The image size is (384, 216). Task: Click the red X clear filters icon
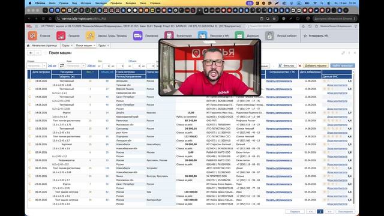pyautogui.click(x=299, y=65)
